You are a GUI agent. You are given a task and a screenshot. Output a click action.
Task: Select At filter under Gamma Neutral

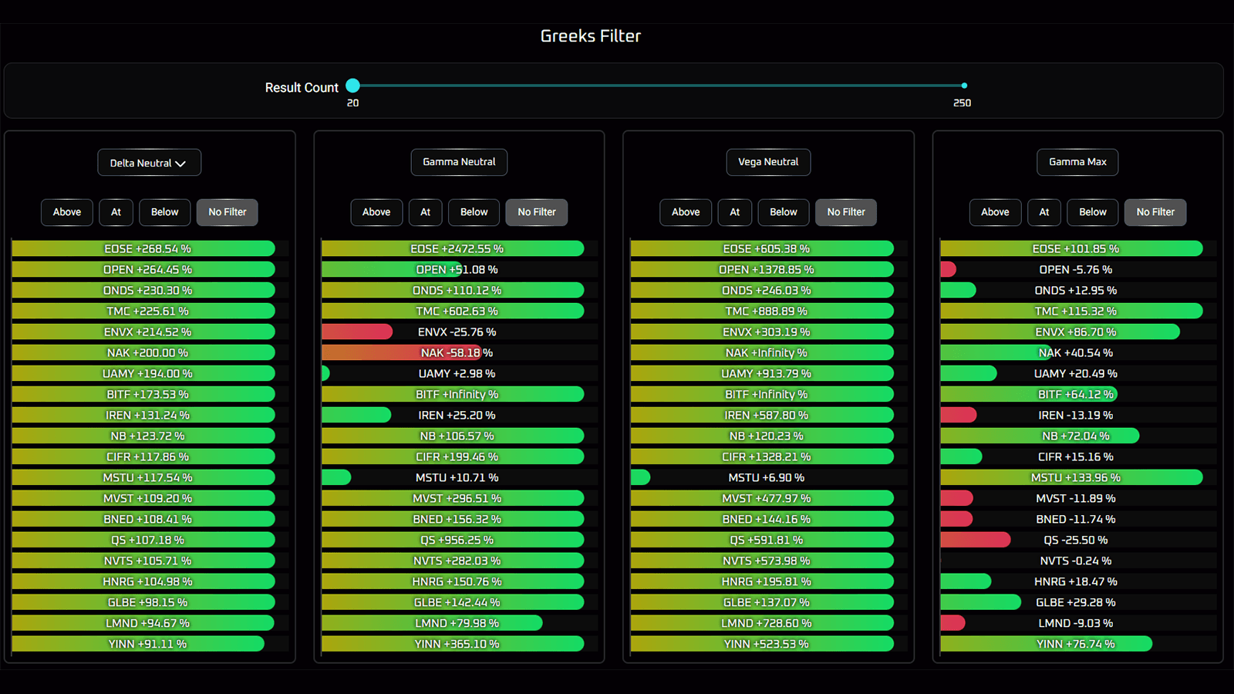pyautogui.click(x=425, y=212)
